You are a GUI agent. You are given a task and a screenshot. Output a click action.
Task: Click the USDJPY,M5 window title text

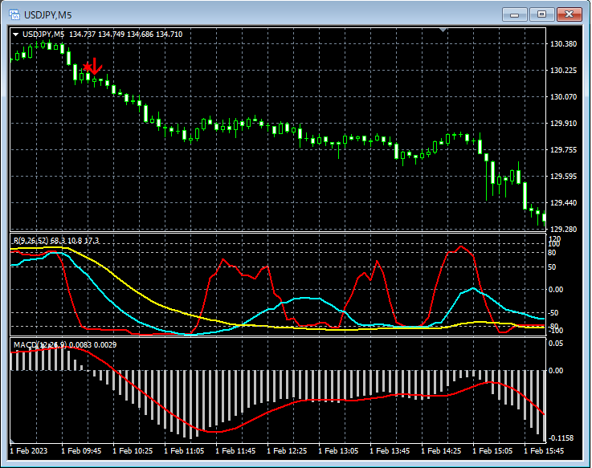pos(47,14)
